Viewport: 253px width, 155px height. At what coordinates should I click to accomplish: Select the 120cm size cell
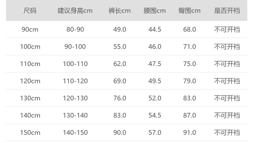(30, 81)
